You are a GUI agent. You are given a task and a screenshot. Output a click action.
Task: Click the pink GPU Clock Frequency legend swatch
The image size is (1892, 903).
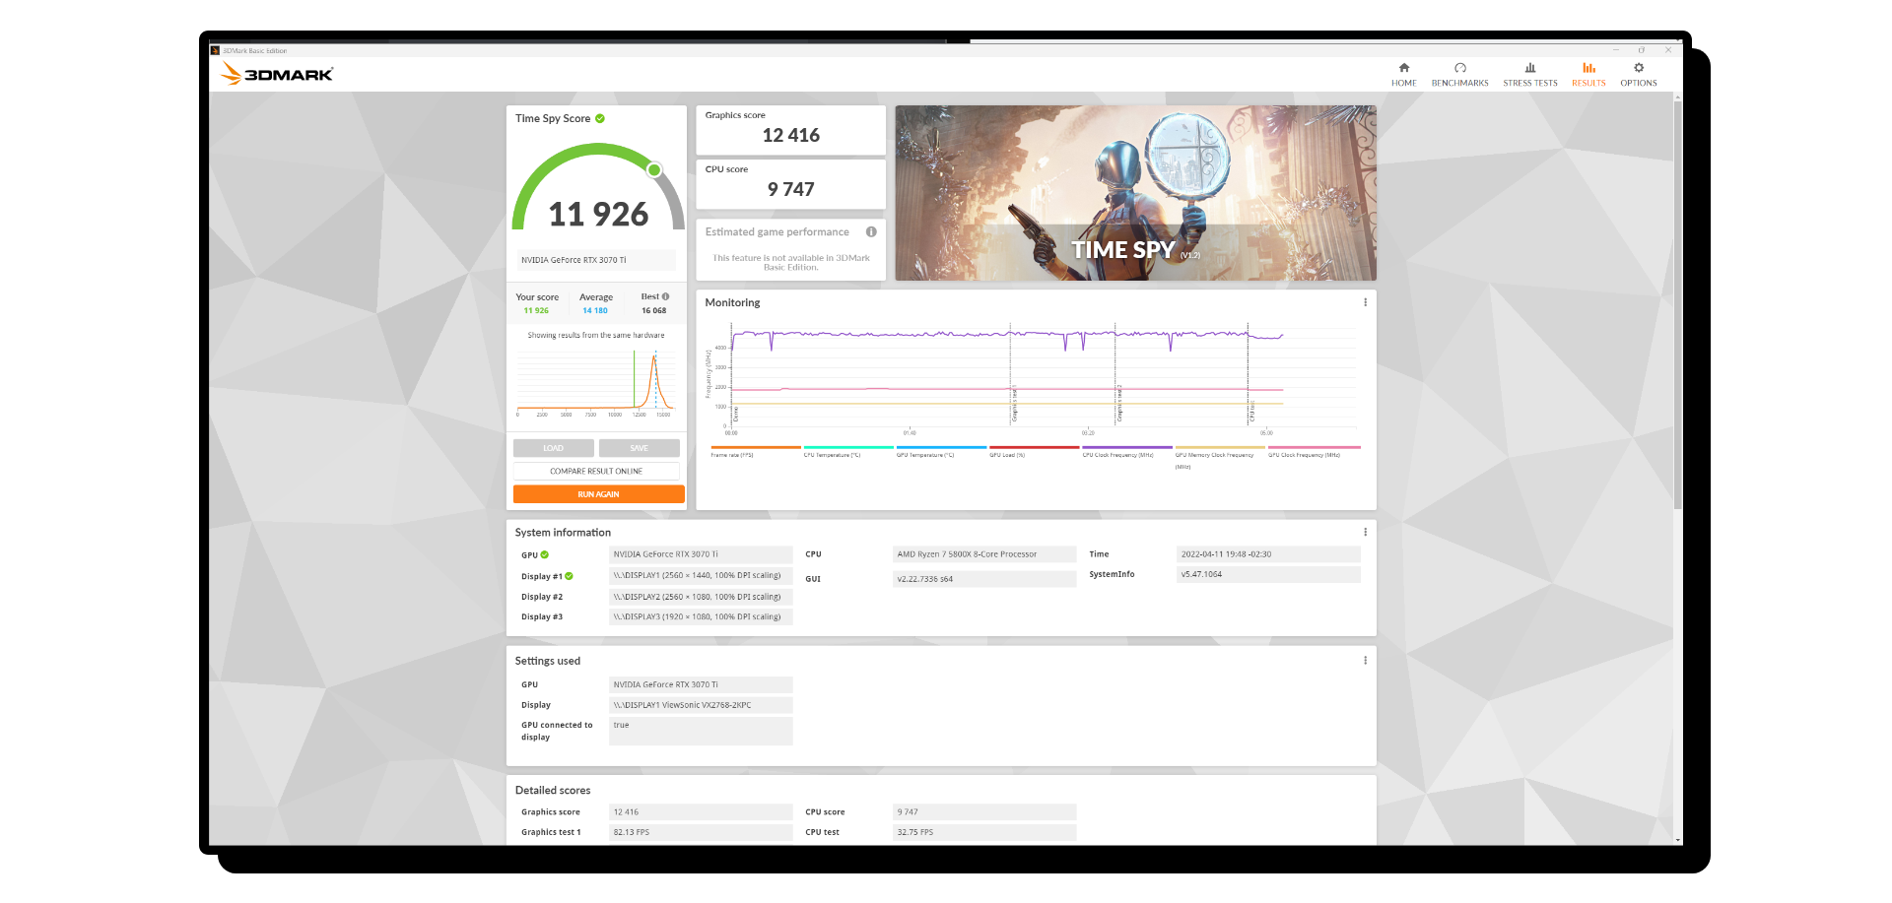pos(1314,447)
